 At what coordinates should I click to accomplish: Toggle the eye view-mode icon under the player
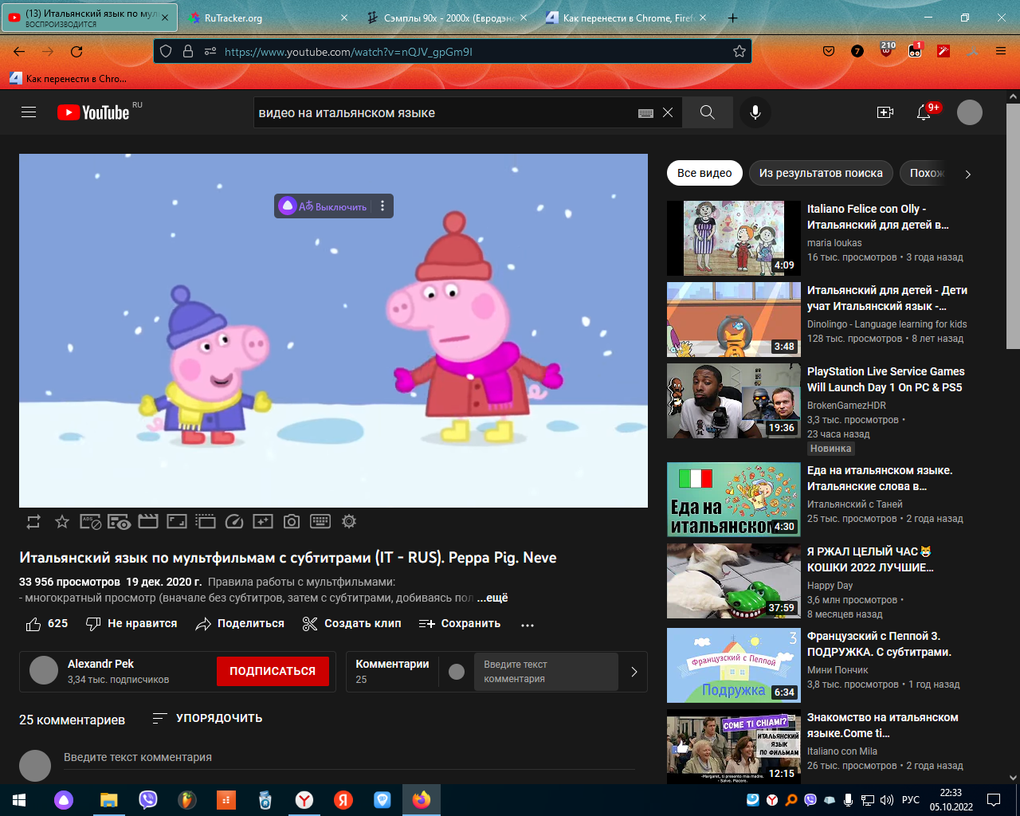pyautogui.click(x=120, y=522)
